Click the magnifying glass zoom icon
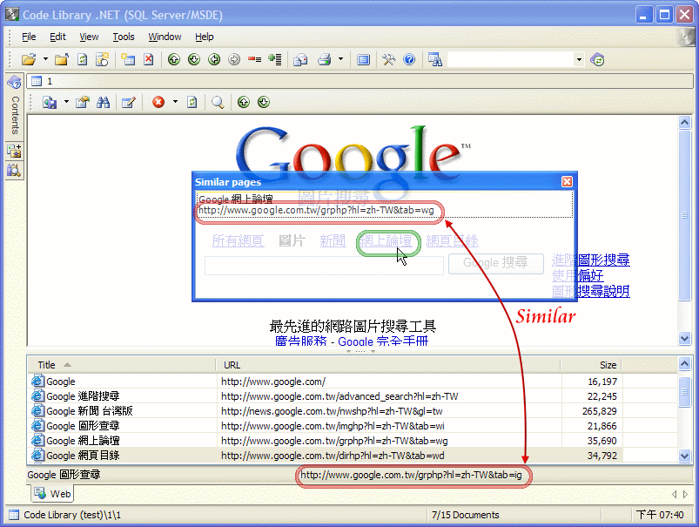Viewport: 699px width, 527px height. pyautogui.click(x=218, y=103)
